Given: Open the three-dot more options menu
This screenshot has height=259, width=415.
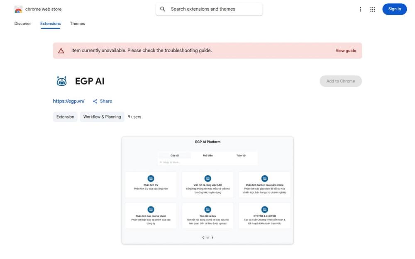Looking at the screenshot, I should pos(360,9).
